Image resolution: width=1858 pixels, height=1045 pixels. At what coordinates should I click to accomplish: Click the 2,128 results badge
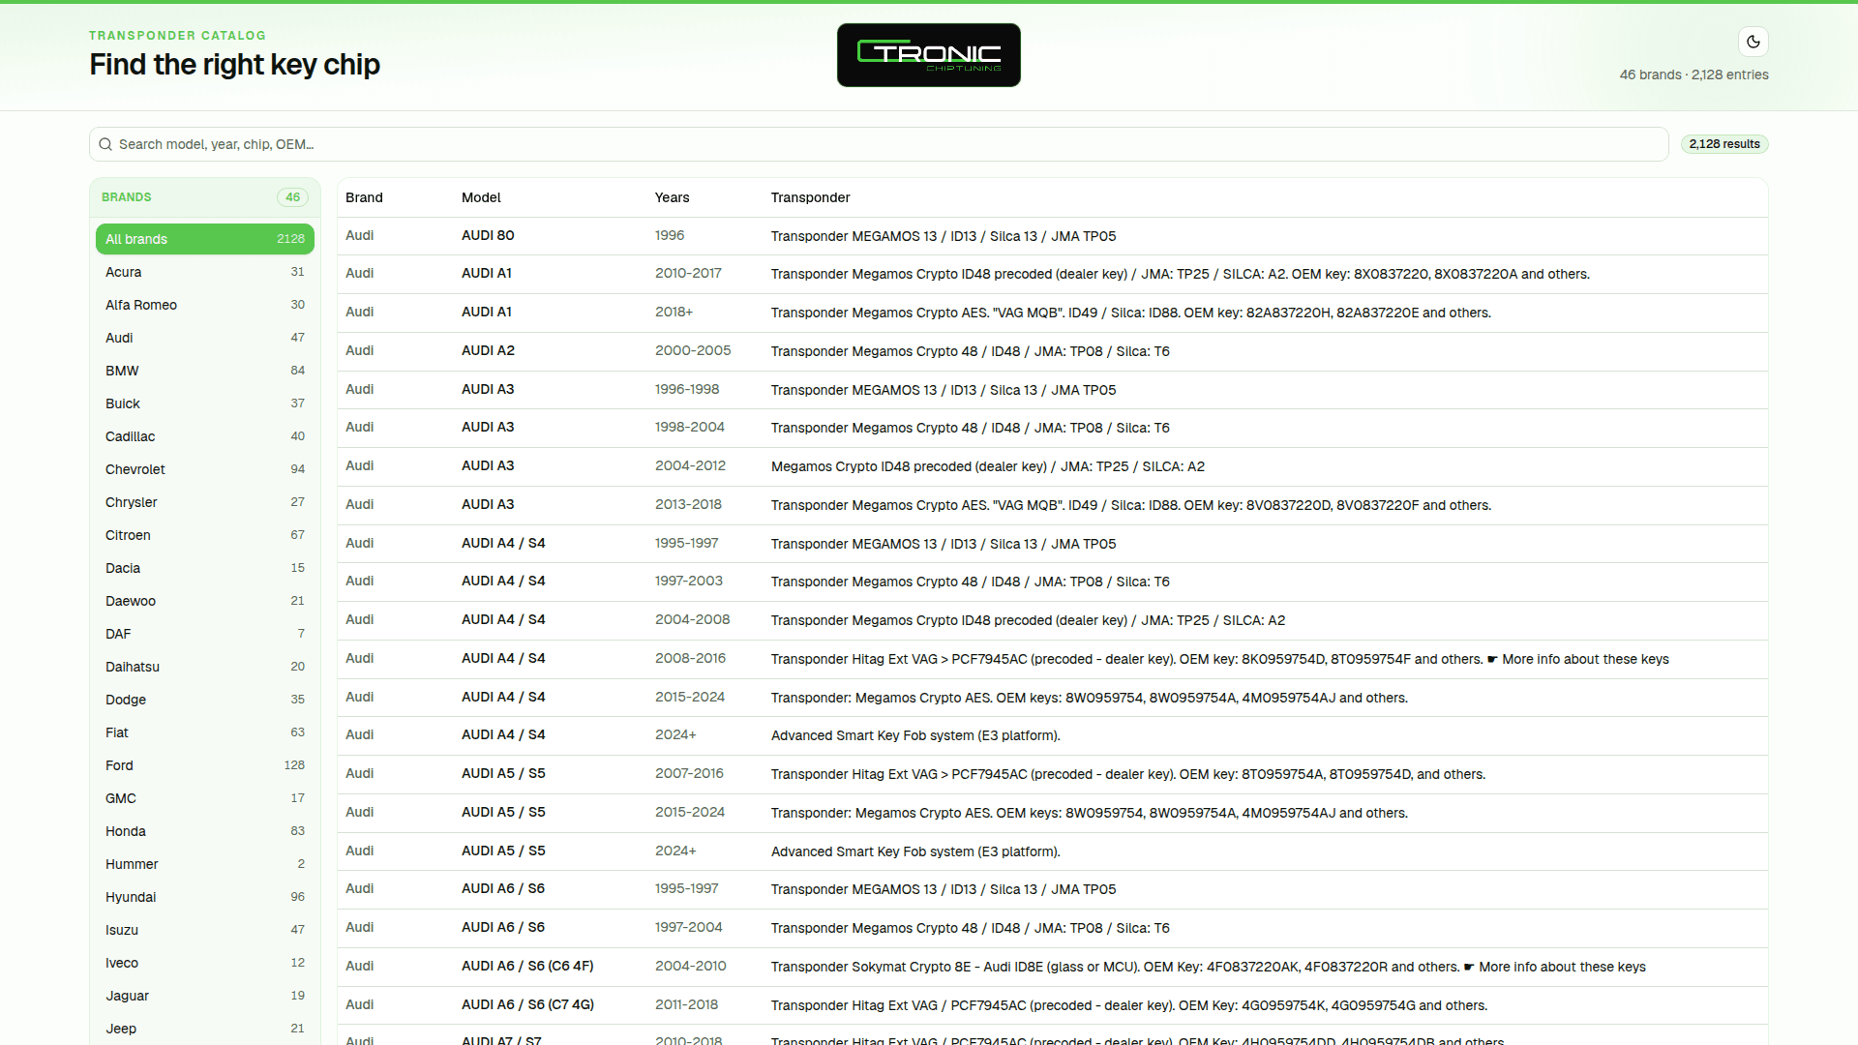1724,144
